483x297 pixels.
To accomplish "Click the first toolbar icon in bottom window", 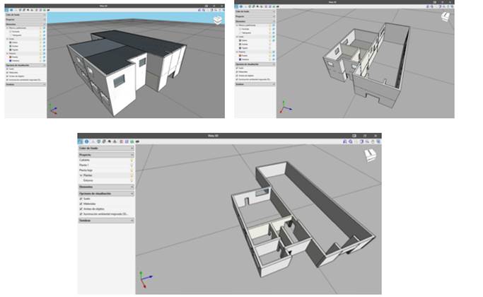I will [81, 141].
